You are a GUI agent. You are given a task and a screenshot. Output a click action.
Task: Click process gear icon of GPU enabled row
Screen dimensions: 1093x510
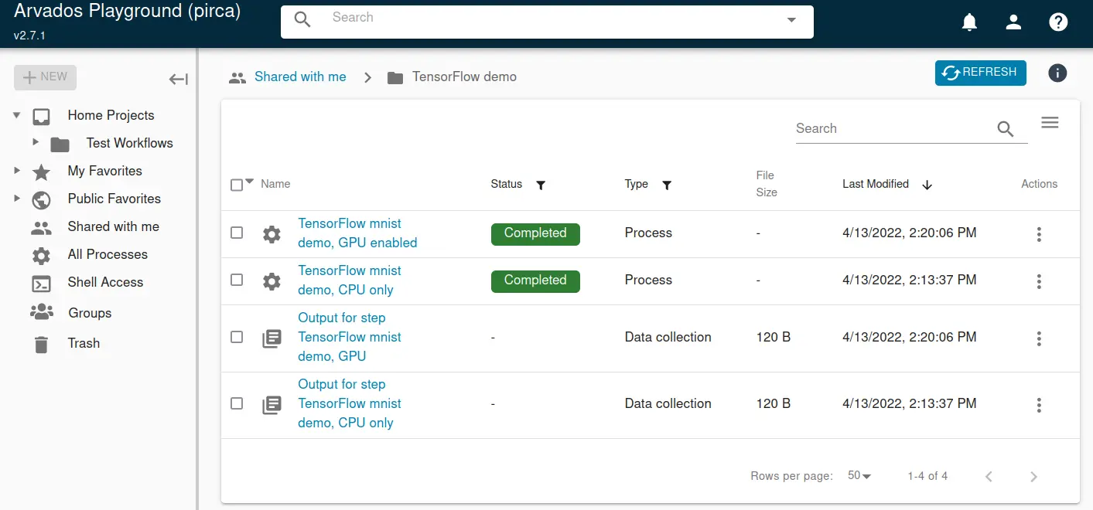coord(272,234)
